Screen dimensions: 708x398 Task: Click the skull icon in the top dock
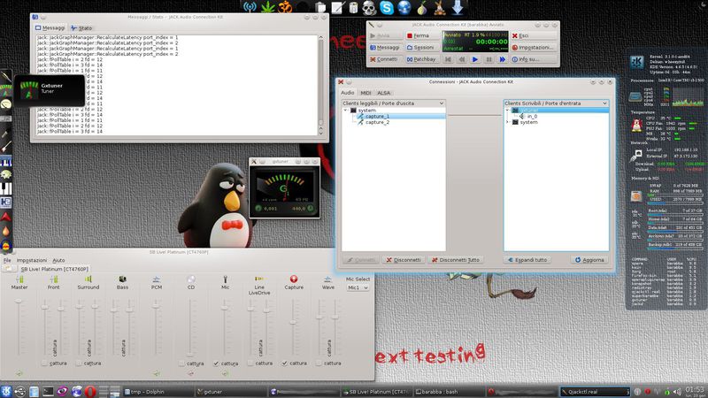coord(369,7)
